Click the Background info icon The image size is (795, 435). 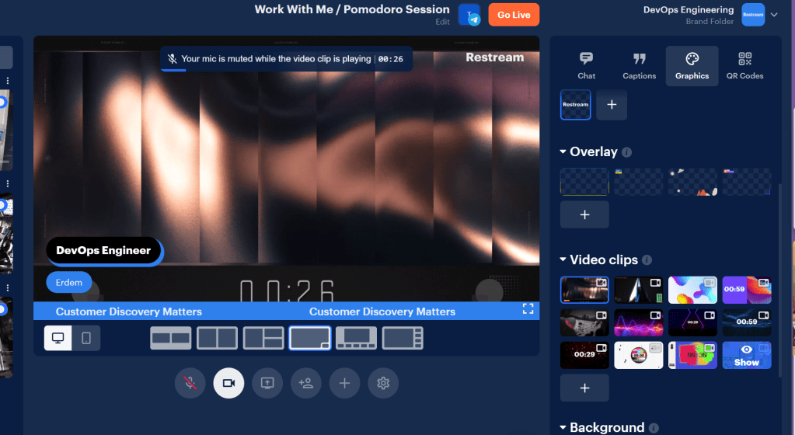(x=654, y=428)
